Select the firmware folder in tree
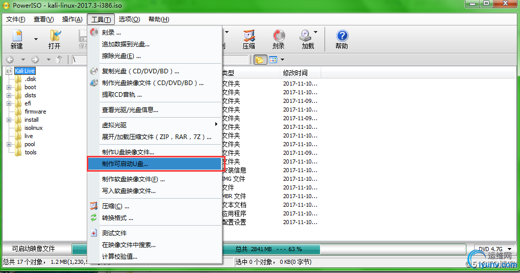The image size is (520, 273). [35, 112]
